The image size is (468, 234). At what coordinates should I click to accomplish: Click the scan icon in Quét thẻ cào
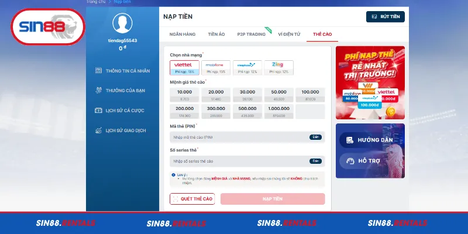[175, 199]
